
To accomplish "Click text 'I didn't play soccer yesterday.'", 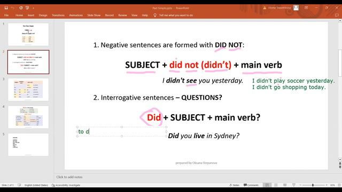I will click(293, 81).
